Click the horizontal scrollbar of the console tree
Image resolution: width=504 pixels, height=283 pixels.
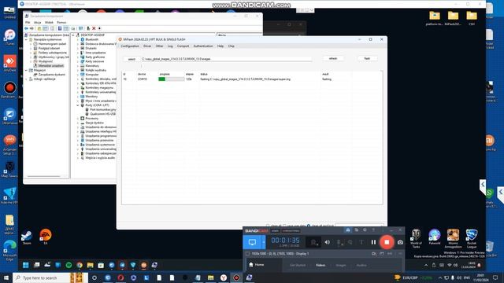(43, 176)
